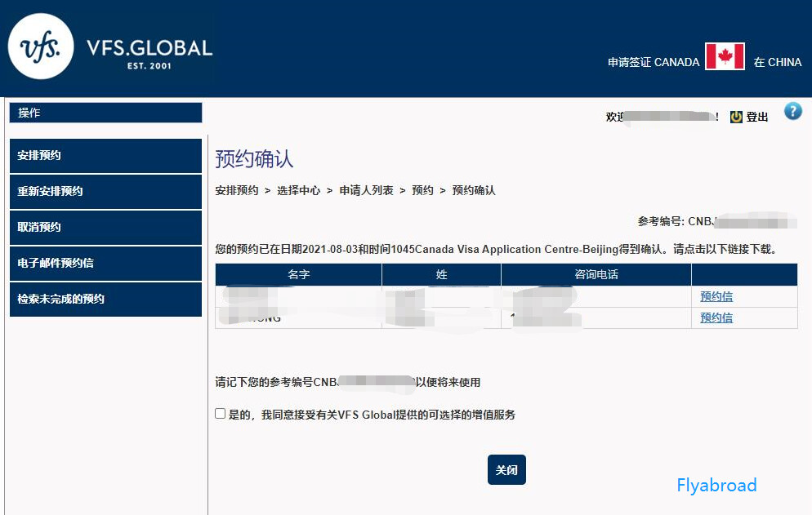Open the 预约信 link in the second row

tap(716, 317)
